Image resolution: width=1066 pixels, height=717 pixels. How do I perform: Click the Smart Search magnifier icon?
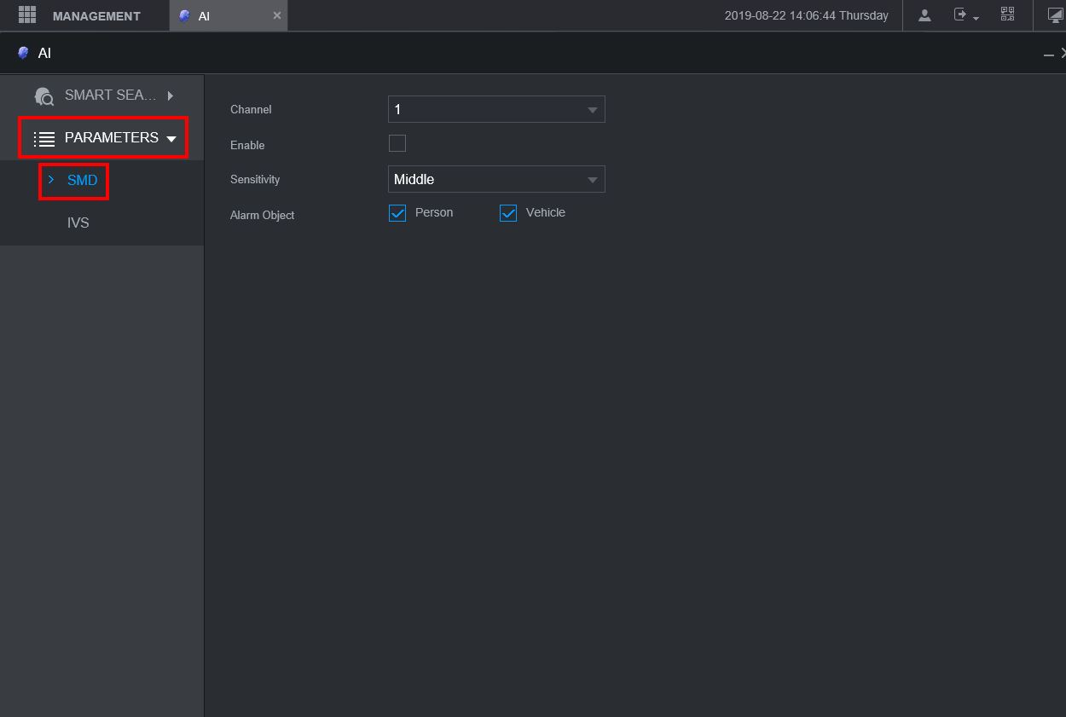(43, 96)
